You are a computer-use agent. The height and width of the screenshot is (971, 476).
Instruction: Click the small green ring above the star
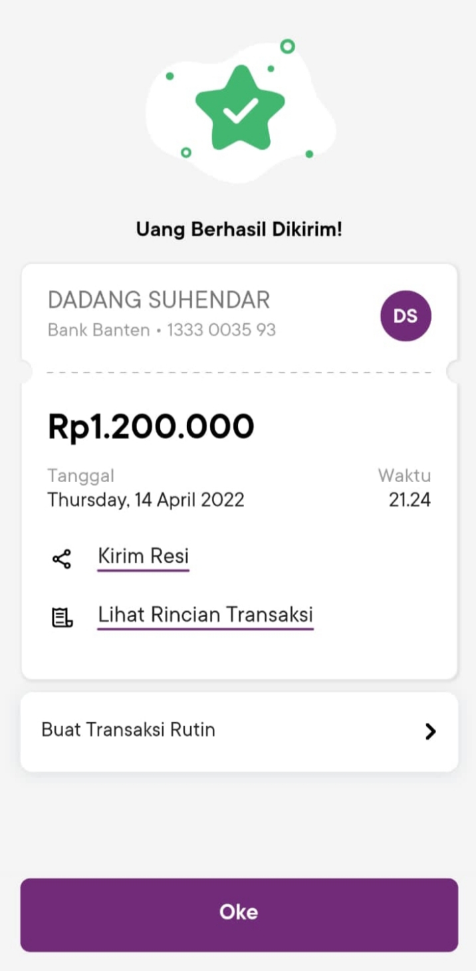click(287, 47)
